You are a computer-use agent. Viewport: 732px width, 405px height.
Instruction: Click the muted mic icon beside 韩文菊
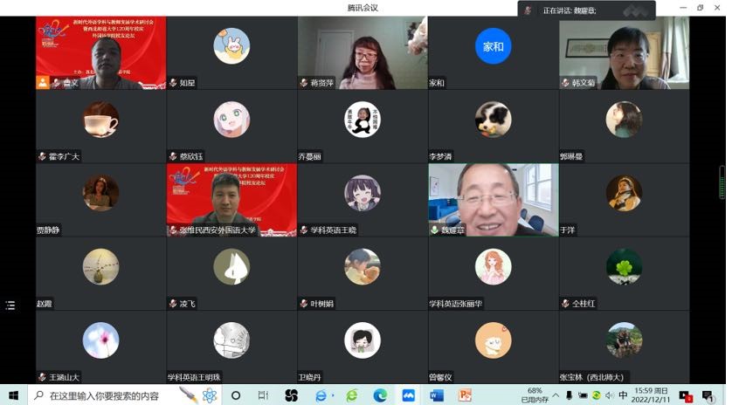click(565, 83)
